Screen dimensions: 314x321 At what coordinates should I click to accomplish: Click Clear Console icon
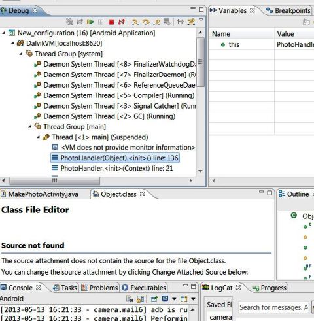pos(130,299)
